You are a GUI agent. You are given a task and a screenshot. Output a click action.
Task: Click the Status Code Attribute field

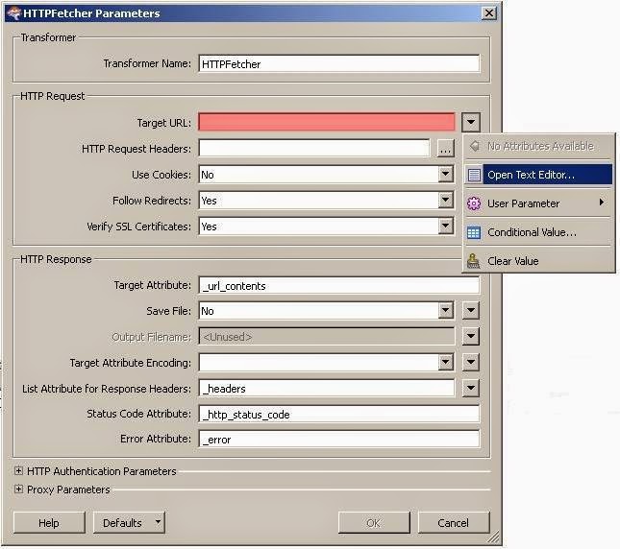[x=339, y=414]
